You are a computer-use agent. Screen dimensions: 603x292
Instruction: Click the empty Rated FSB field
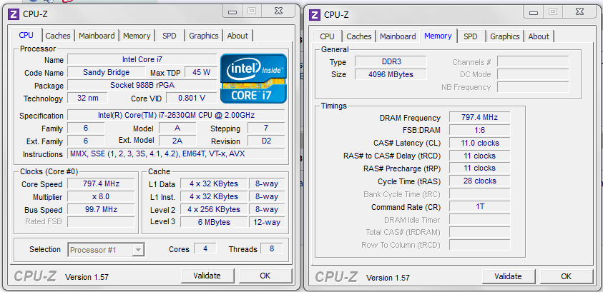[101, 222]
